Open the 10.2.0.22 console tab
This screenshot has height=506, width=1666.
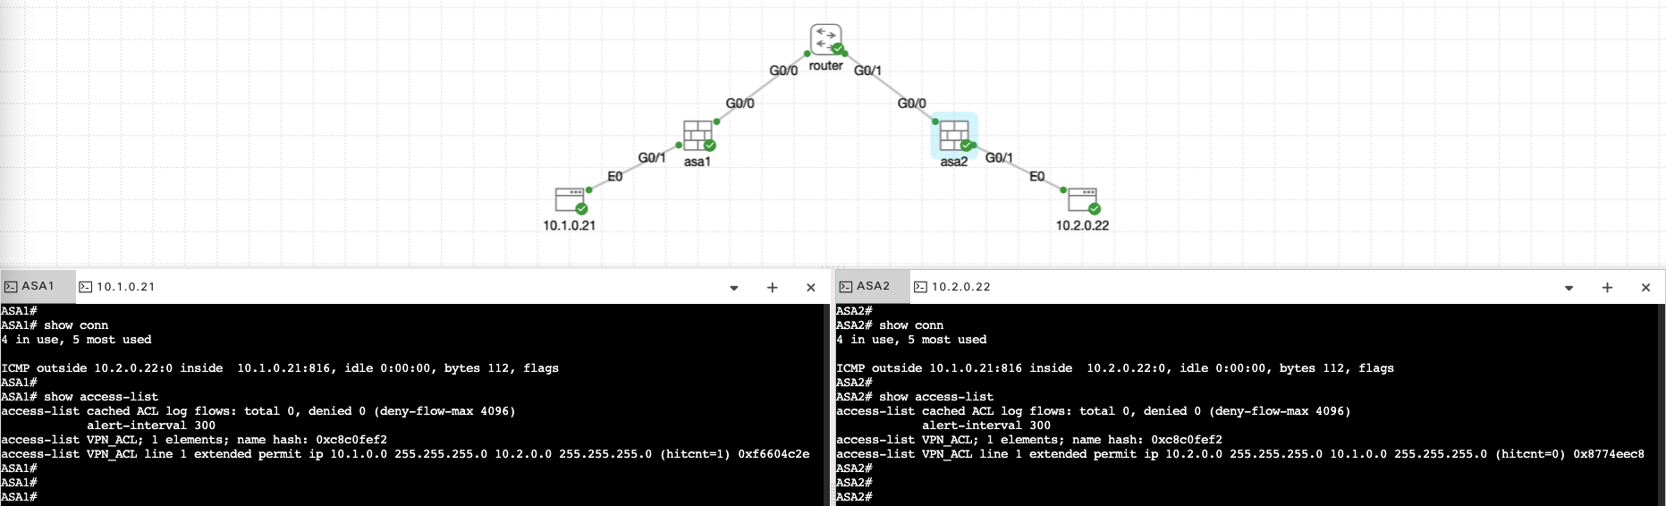pos(960,287)
